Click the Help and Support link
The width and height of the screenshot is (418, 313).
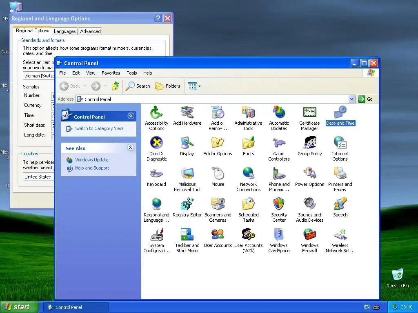click(x=92, y=168)
